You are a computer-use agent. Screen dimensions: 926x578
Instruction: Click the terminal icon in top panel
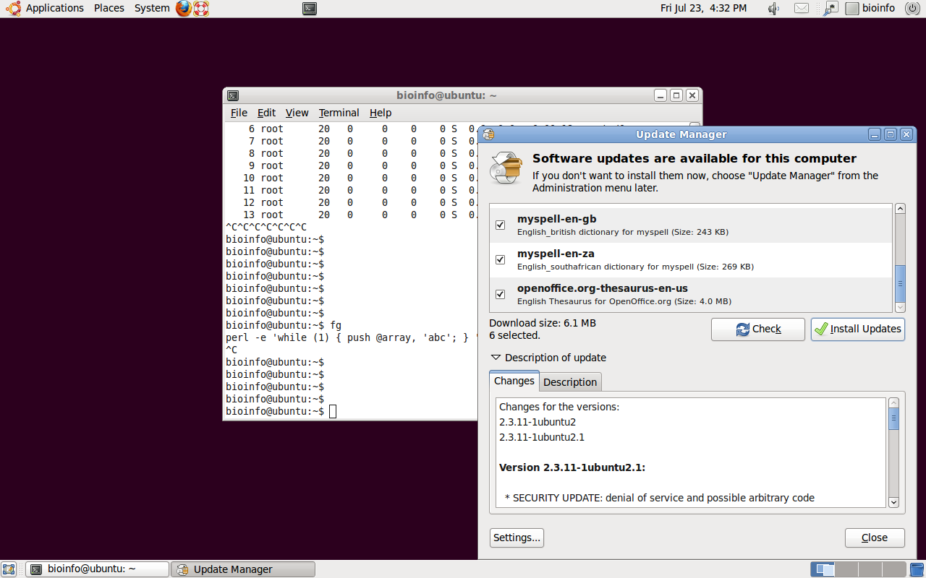(309, 9)
